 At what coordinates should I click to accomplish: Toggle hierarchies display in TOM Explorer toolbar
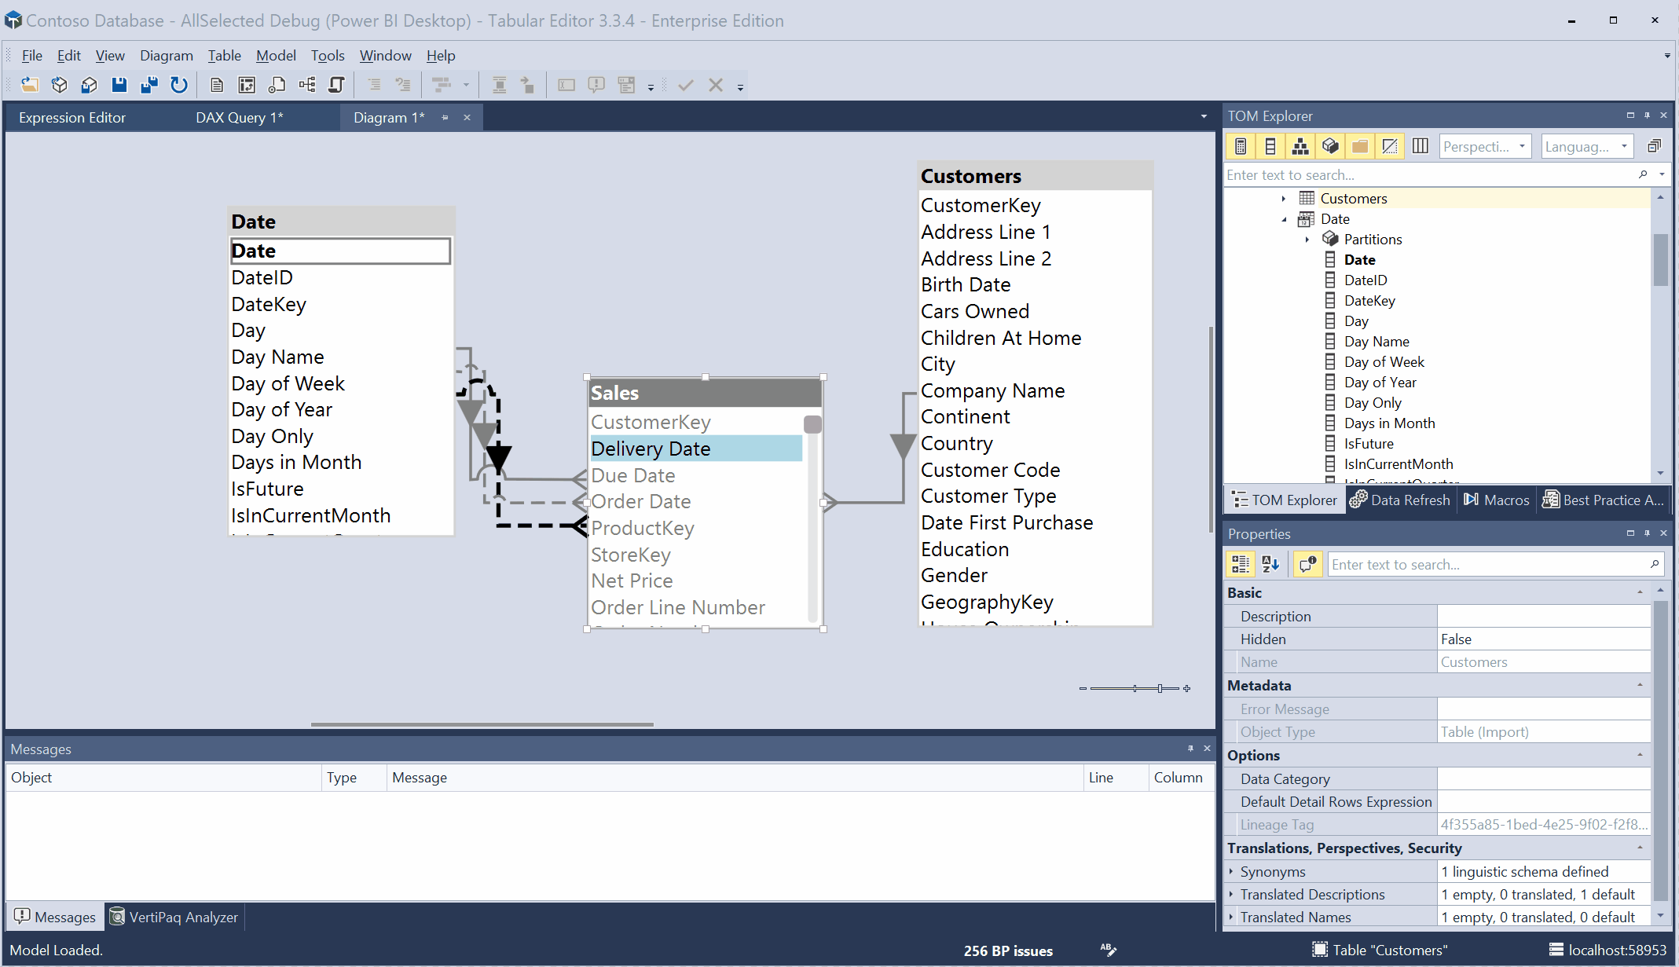click(1300, 146)
